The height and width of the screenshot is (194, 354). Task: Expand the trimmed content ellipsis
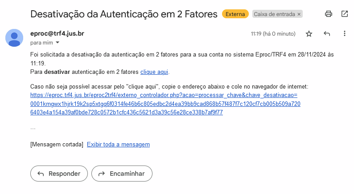[33, 128]
